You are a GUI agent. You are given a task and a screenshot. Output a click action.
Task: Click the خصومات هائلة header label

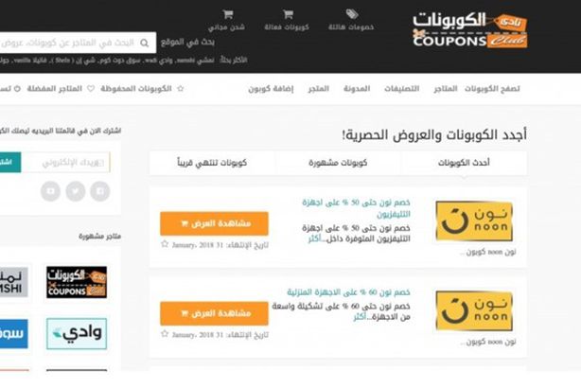[x=351, y=27]
